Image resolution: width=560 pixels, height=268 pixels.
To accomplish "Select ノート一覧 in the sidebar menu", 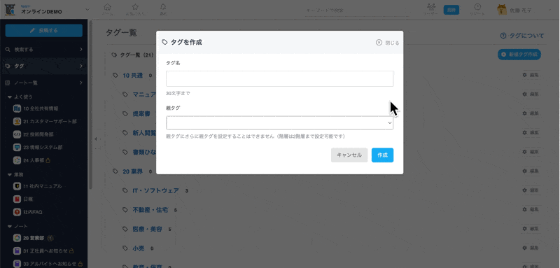I will coord(43,83).
